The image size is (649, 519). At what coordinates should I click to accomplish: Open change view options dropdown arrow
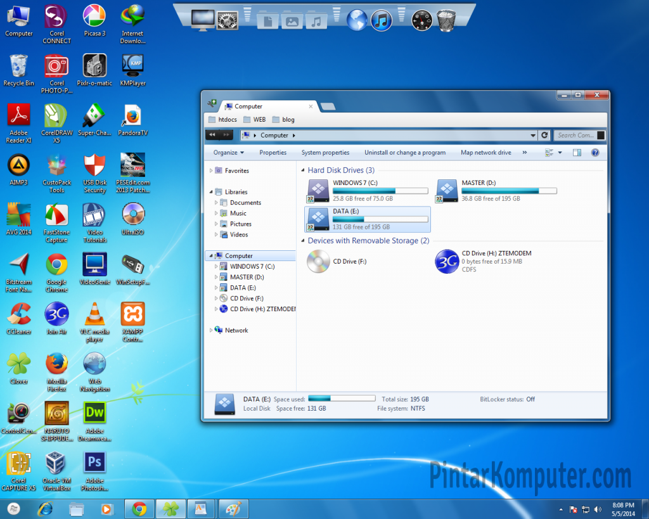coord(560,153)
